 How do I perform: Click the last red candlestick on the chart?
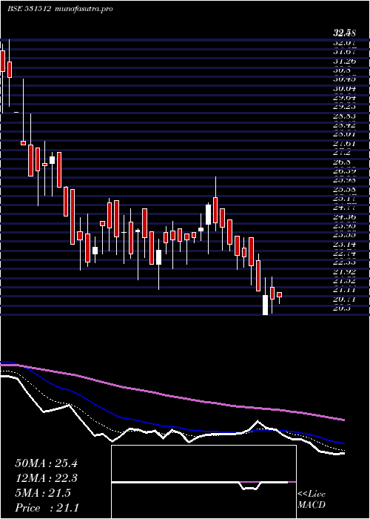click(x=279, y=294)
